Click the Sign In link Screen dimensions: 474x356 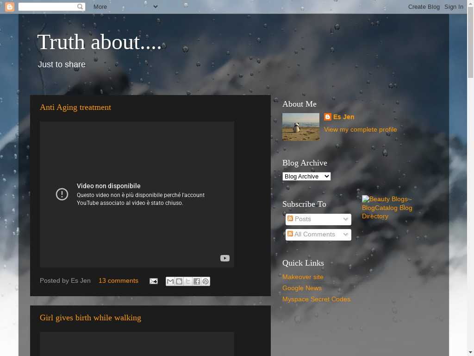point(454,6)
